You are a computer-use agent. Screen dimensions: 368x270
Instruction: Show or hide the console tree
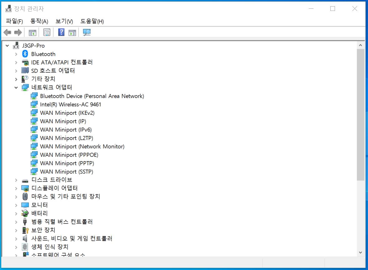(32, 32)
